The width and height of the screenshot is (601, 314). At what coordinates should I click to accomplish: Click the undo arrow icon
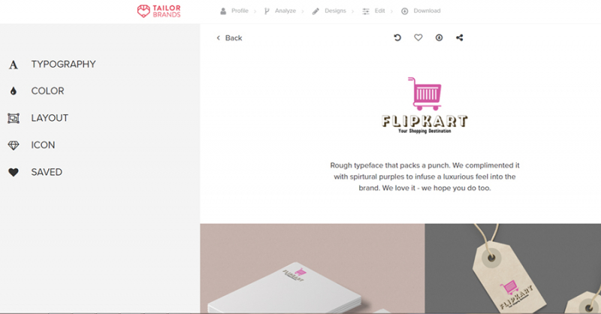[x=397, y=38]
